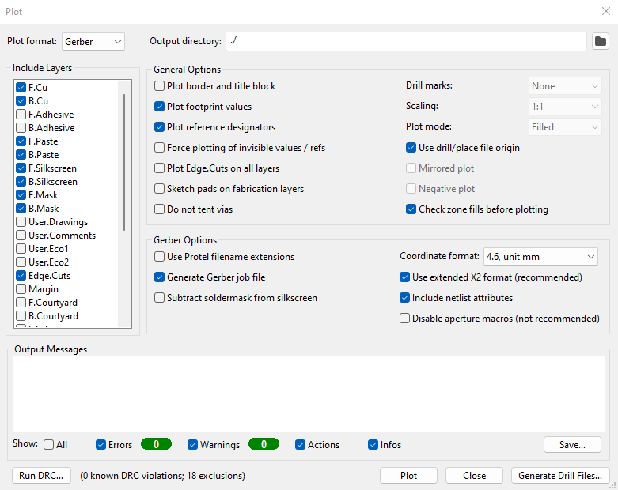Enable Force plotting of invisible values / refs
618x490 pixels.
point(159,148)
